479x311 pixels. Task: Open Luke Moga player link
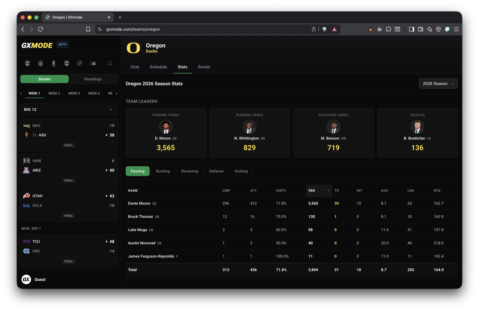pos(137,230)
